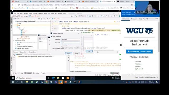Click the Git push arrow icon
The height and width of the screenshot is (95, 169).
(x=106, y=16)
